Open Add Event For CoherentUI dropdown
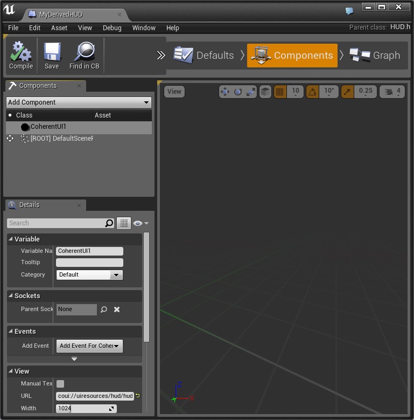The width and height of the screenshot is (414, 420). (89, 346)
